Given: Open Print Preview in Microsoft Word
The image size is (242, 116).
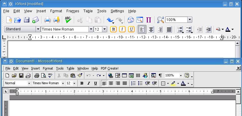Looking at the screenshot, I should (44, 76).
